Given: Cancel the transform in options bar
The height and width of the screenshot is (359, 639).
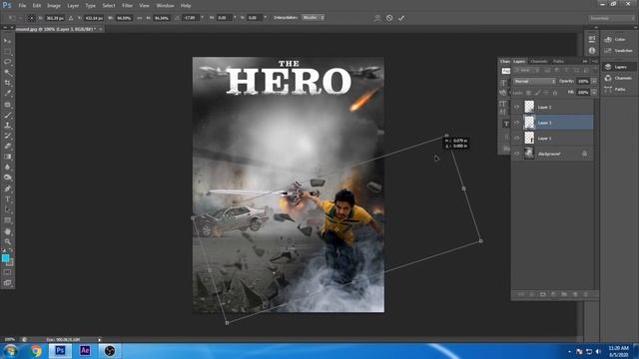Looking at the screenshot, I should click(389, 18).
